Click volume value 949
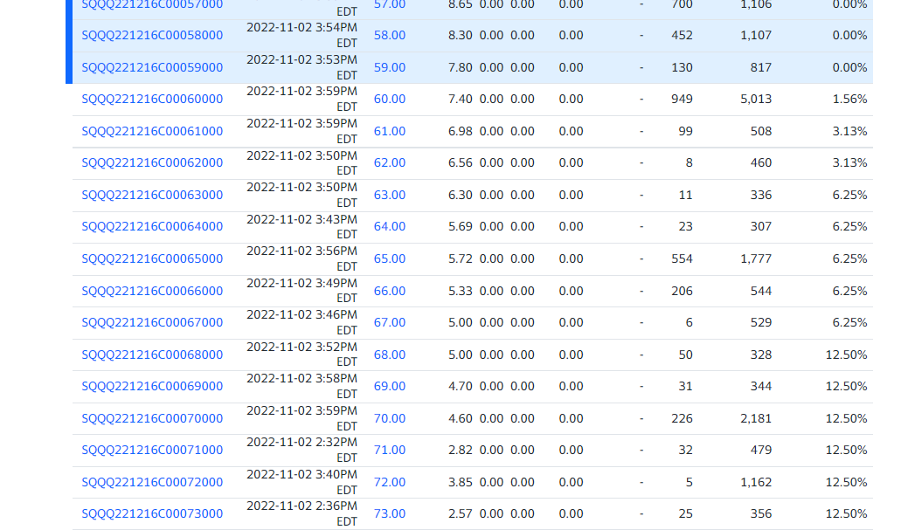This screenshot has width=901, height=530. pyautogui.click(x=682, y=100)
